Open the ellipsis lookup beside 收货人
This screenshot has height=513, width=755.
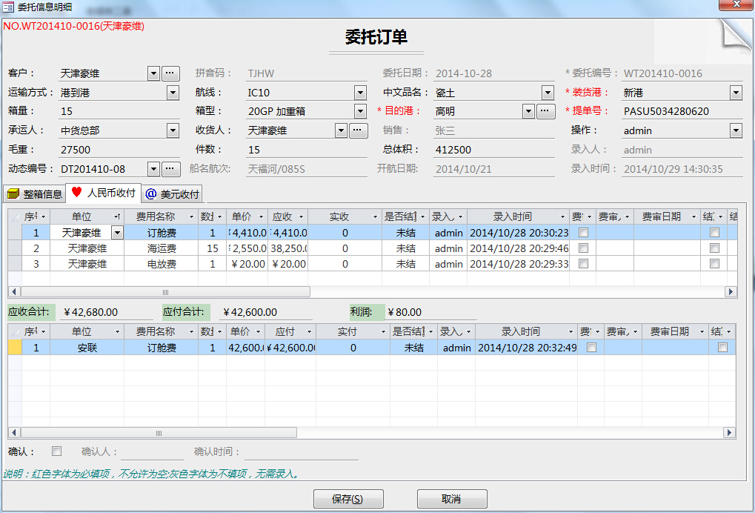tap(358, 130)
